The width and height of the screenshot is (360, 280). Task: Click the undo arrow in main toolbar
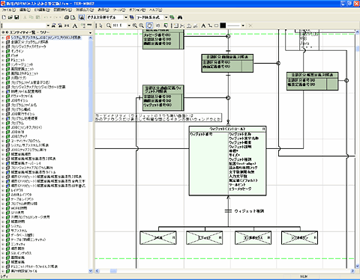(46, 17)
